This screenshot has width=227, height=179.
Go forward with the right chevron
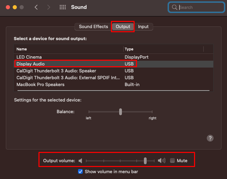(49, 7)
